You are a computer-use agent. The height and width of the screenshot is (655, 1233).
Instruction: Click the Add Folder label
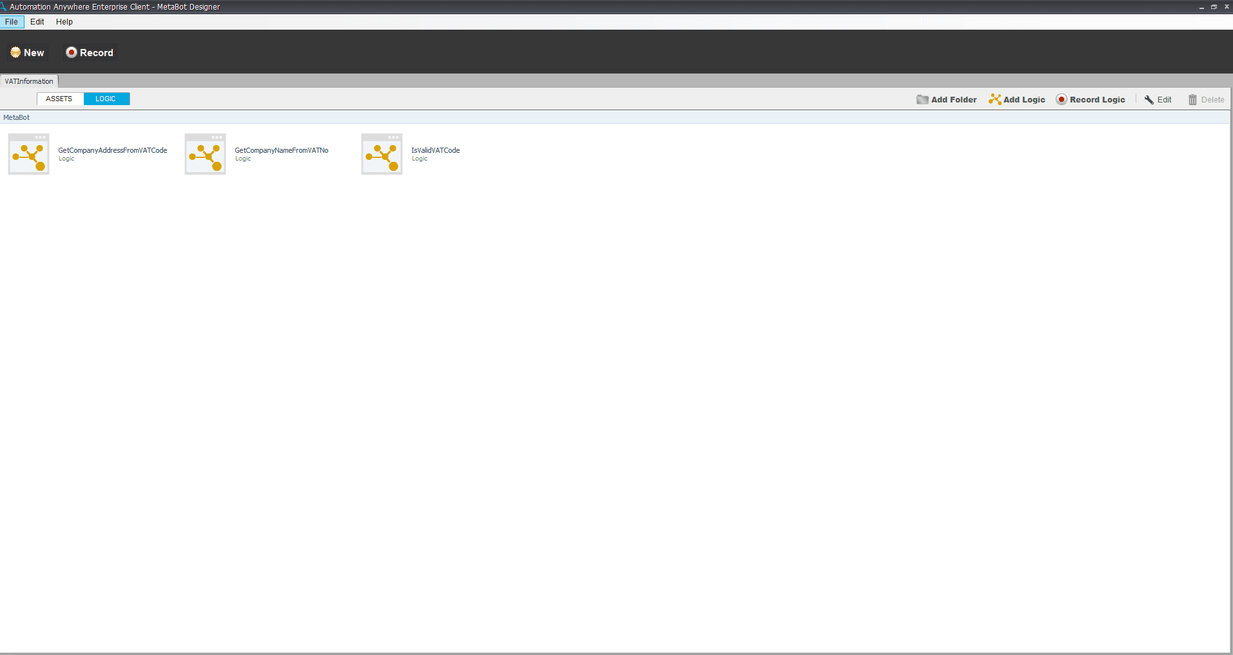pos(954,99)
